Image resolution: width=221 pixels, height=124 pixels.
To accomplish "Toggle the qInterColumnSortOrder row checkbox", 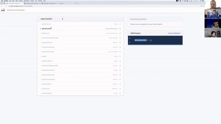I will coord(120,38).
